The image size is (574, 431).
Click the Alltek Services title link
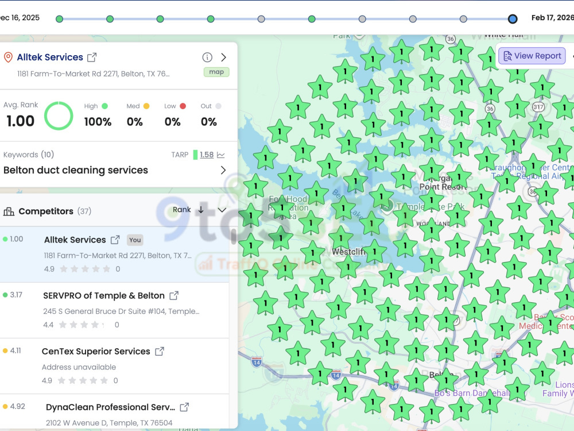pyautogui.click(x=50, y=57)
